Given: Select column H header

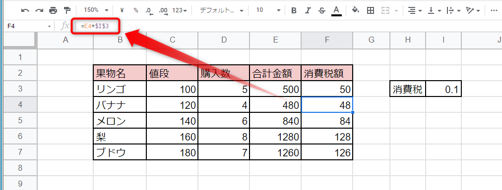Looking at the screenshot, I should (408, 40).
